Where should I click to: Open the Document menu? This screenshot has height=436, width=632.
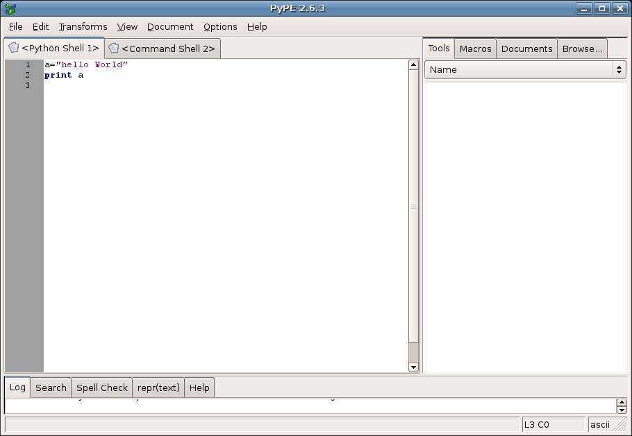[x=170, y=26]
